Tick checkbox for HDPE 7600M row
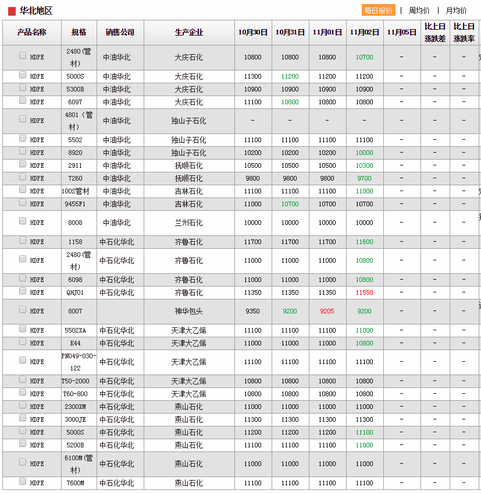Screen dimensions: 481x494 [23, 481]
